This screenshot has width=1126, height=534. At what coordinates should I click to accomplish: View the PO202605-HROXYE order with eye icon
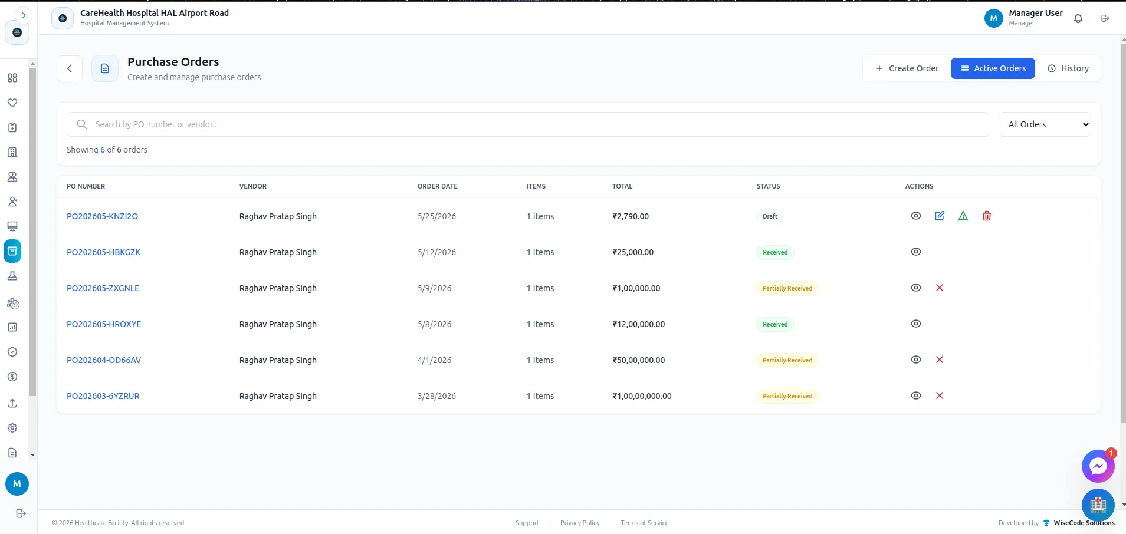916,324
